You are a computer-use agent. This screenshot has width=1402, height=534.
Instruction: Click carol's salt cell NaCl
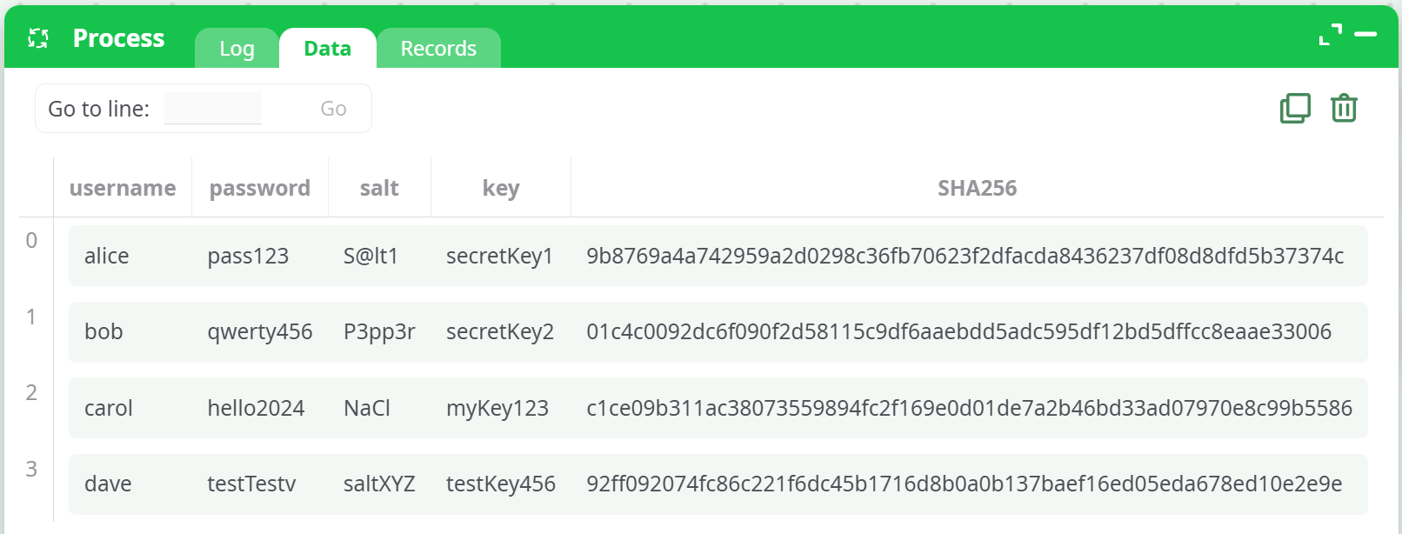click(366, 407)
